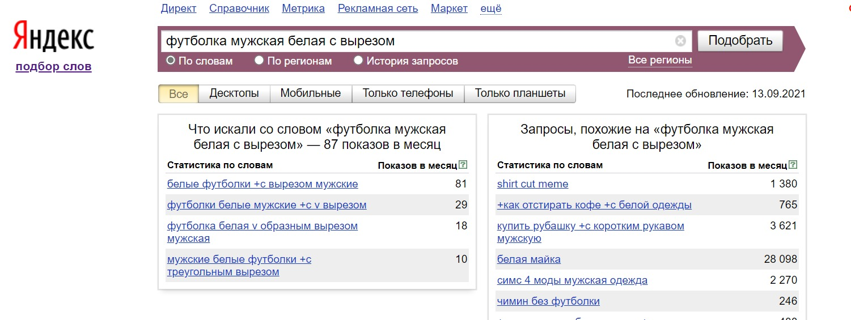Open query белые футболки +с вырезом мужские

pyautogui.click(x=263, y=184)
